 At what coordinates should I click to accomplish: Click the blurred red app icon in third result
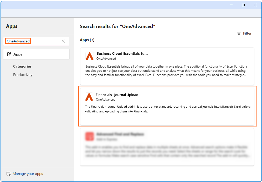(89, 136)
